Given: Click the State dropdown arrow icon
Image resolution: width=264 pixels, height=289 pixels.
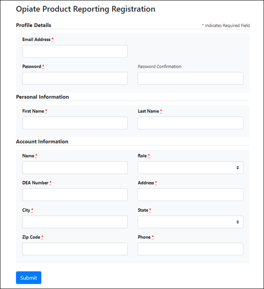Looking at the screenshot, I should [238, 222].
